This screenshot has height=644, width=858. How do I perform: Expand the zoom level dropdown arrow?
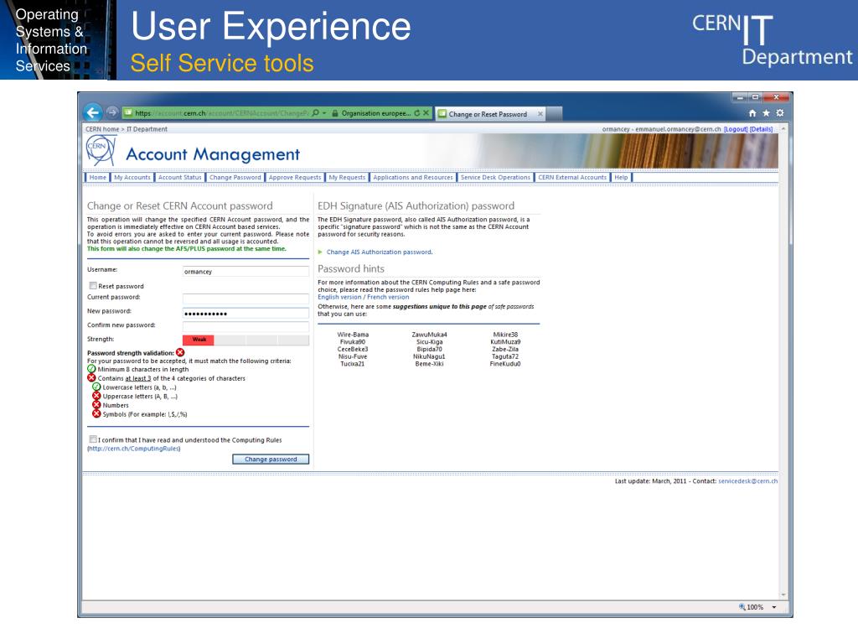tap(773, 607)
